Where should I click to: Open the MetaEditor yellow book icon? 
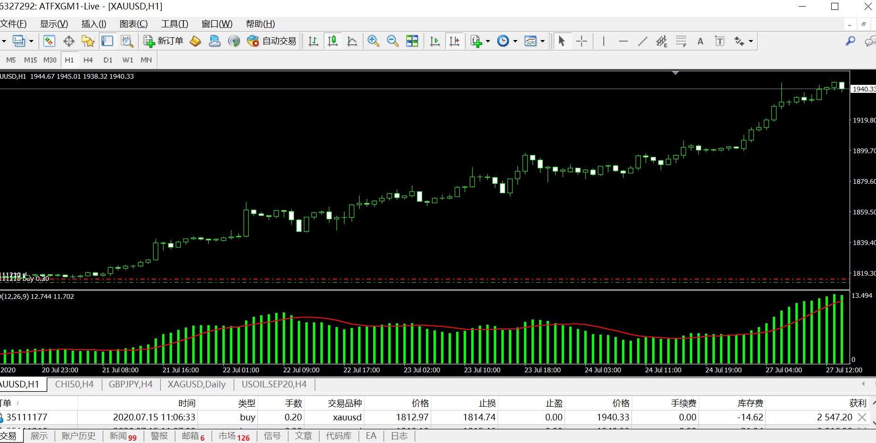point(195,41)
